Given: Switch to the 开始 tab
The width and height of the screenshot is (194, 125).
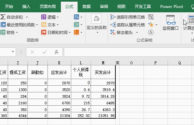Looking at the screenshot, I should [x=9, y=7].
